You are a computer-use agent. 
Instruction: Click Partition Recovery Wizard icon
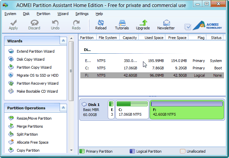tap(11, 83)
